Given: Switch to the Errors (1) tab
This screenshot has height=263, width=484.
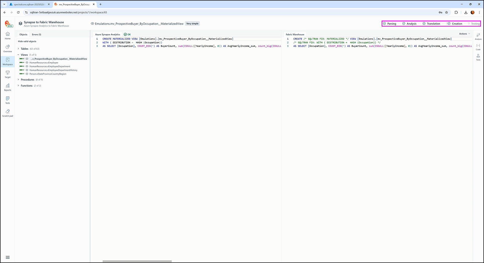Looking at the screenshot, I should [x=36, y=34].
